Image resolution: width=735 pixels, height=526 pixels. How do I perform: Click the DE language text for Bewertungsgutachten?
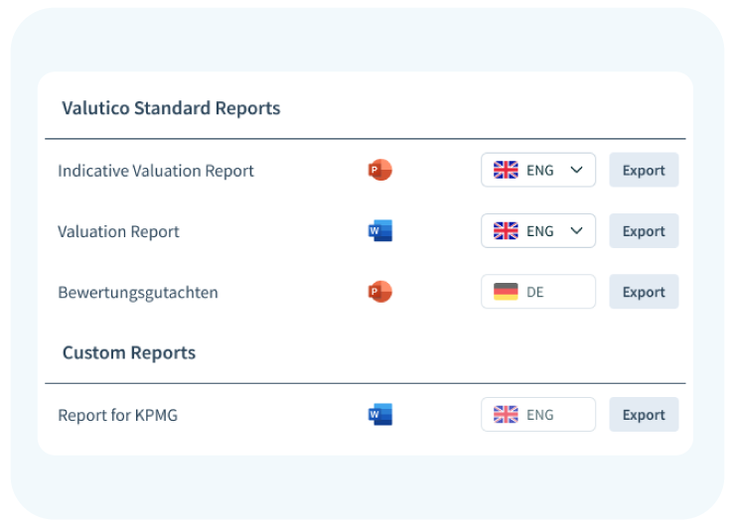535,293
